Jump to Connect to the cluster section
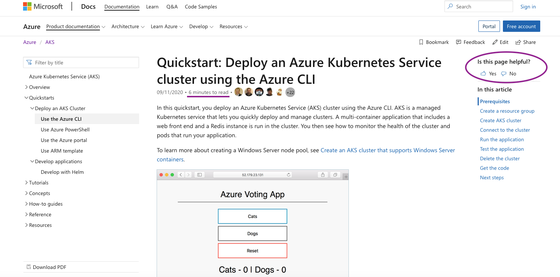The width and height of the screenshot is (560, 277). pyautogui.click(x=505, y=130)
